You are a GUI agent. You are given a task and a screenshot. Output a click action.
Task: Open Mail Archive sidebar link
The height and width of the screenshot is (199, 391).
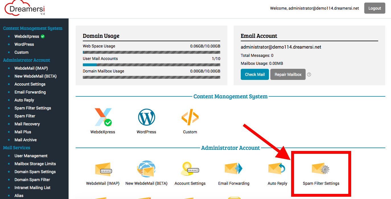click(26, 140)
